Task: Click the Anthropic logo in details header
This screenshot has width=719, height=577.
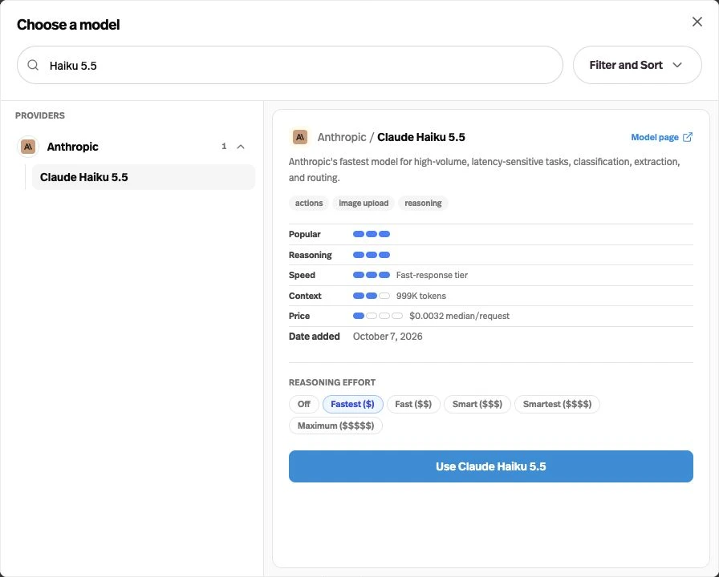Action: click(300, 137)
